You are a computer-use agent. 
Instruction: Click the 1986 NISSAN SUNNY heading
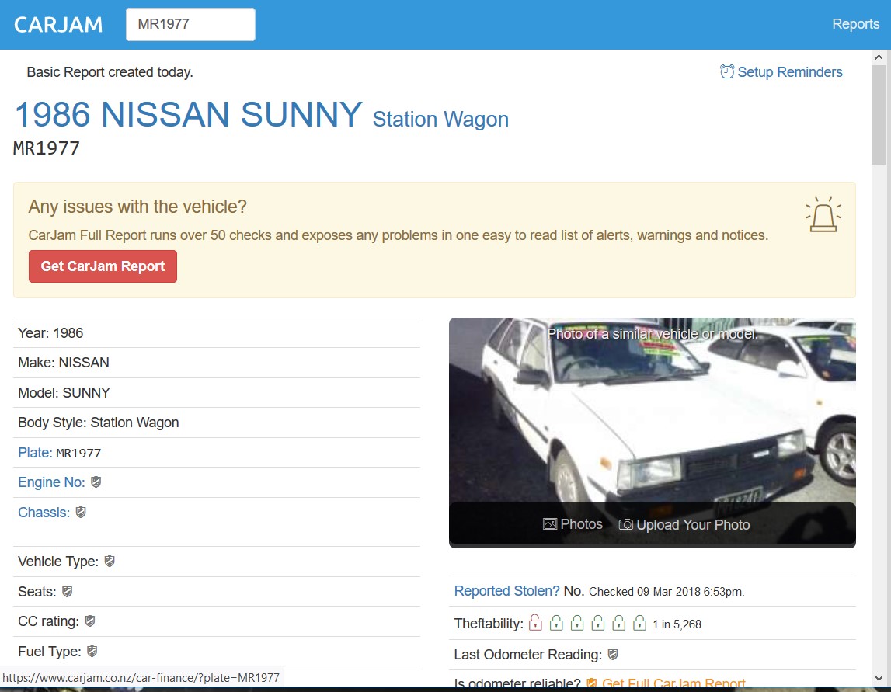pyautogui.click(x=188, y=115)
